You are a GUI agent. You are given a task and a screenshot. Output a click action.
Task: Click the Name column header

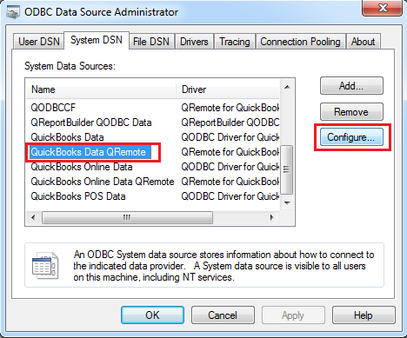pyautogui.click(x=101, y=89)
